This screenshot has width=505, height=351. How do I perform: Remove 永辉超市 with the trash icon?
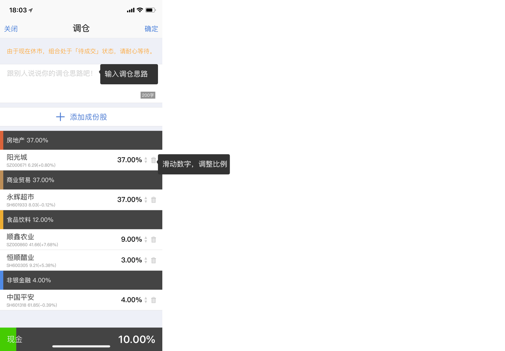(x=154, y=200)
